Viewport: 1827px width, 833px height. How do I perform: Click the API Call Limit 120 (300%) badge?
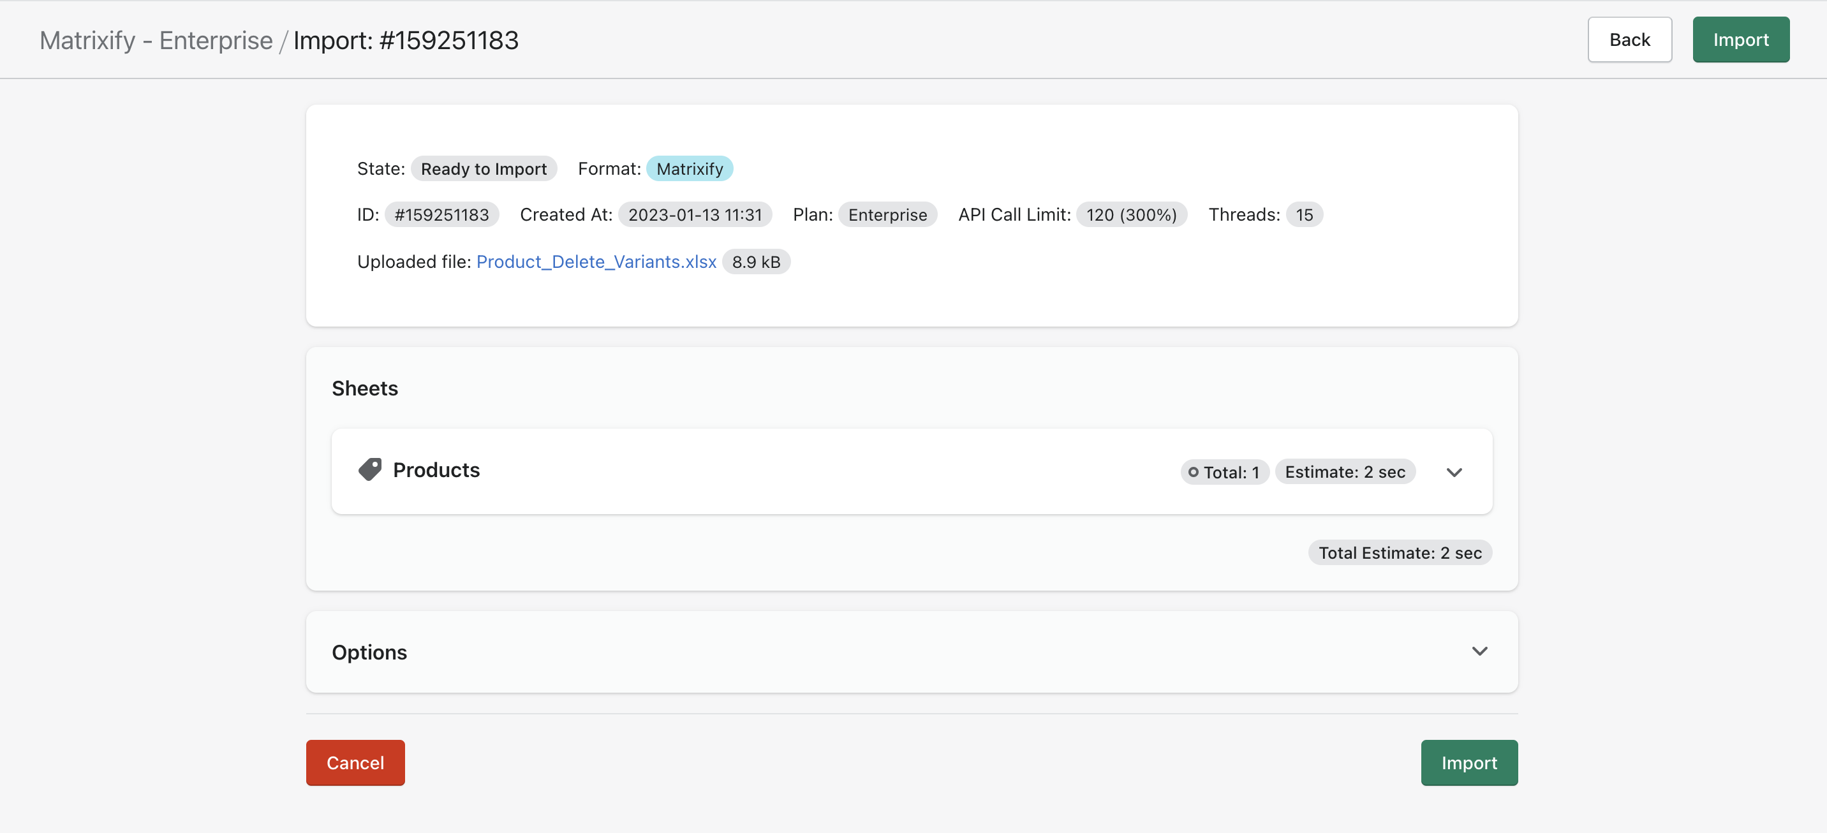pos(1131,215)
